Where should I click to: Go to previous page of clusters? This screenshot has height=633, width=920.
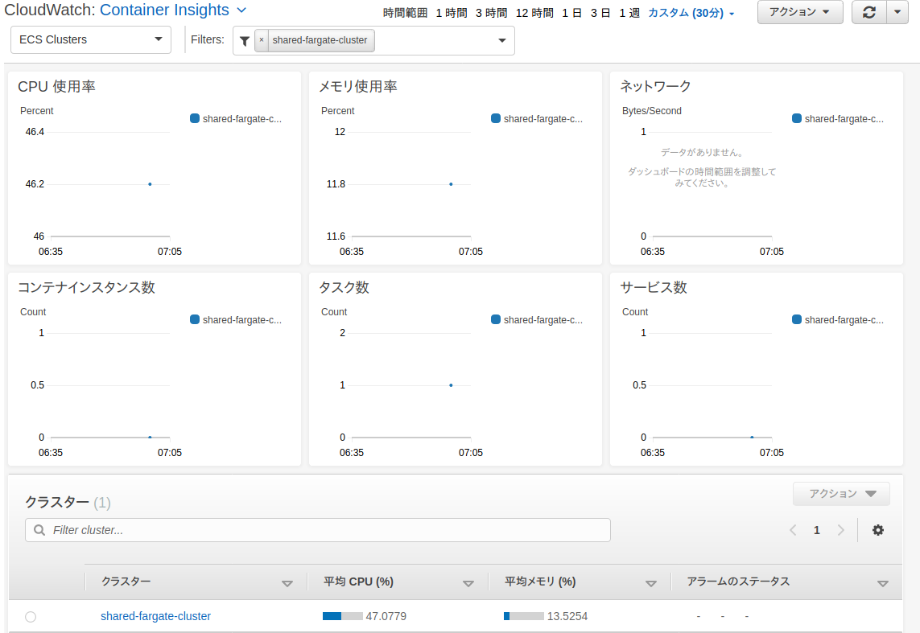point(793,530)
